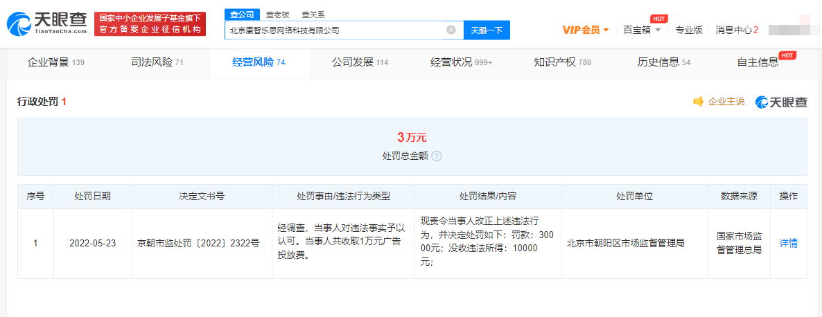Click the 企业主说 speaker icon

(699, 102)
